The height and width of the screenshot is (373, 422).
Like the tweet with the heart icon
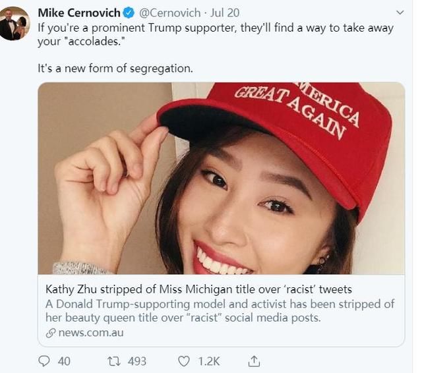click(185, 361)
